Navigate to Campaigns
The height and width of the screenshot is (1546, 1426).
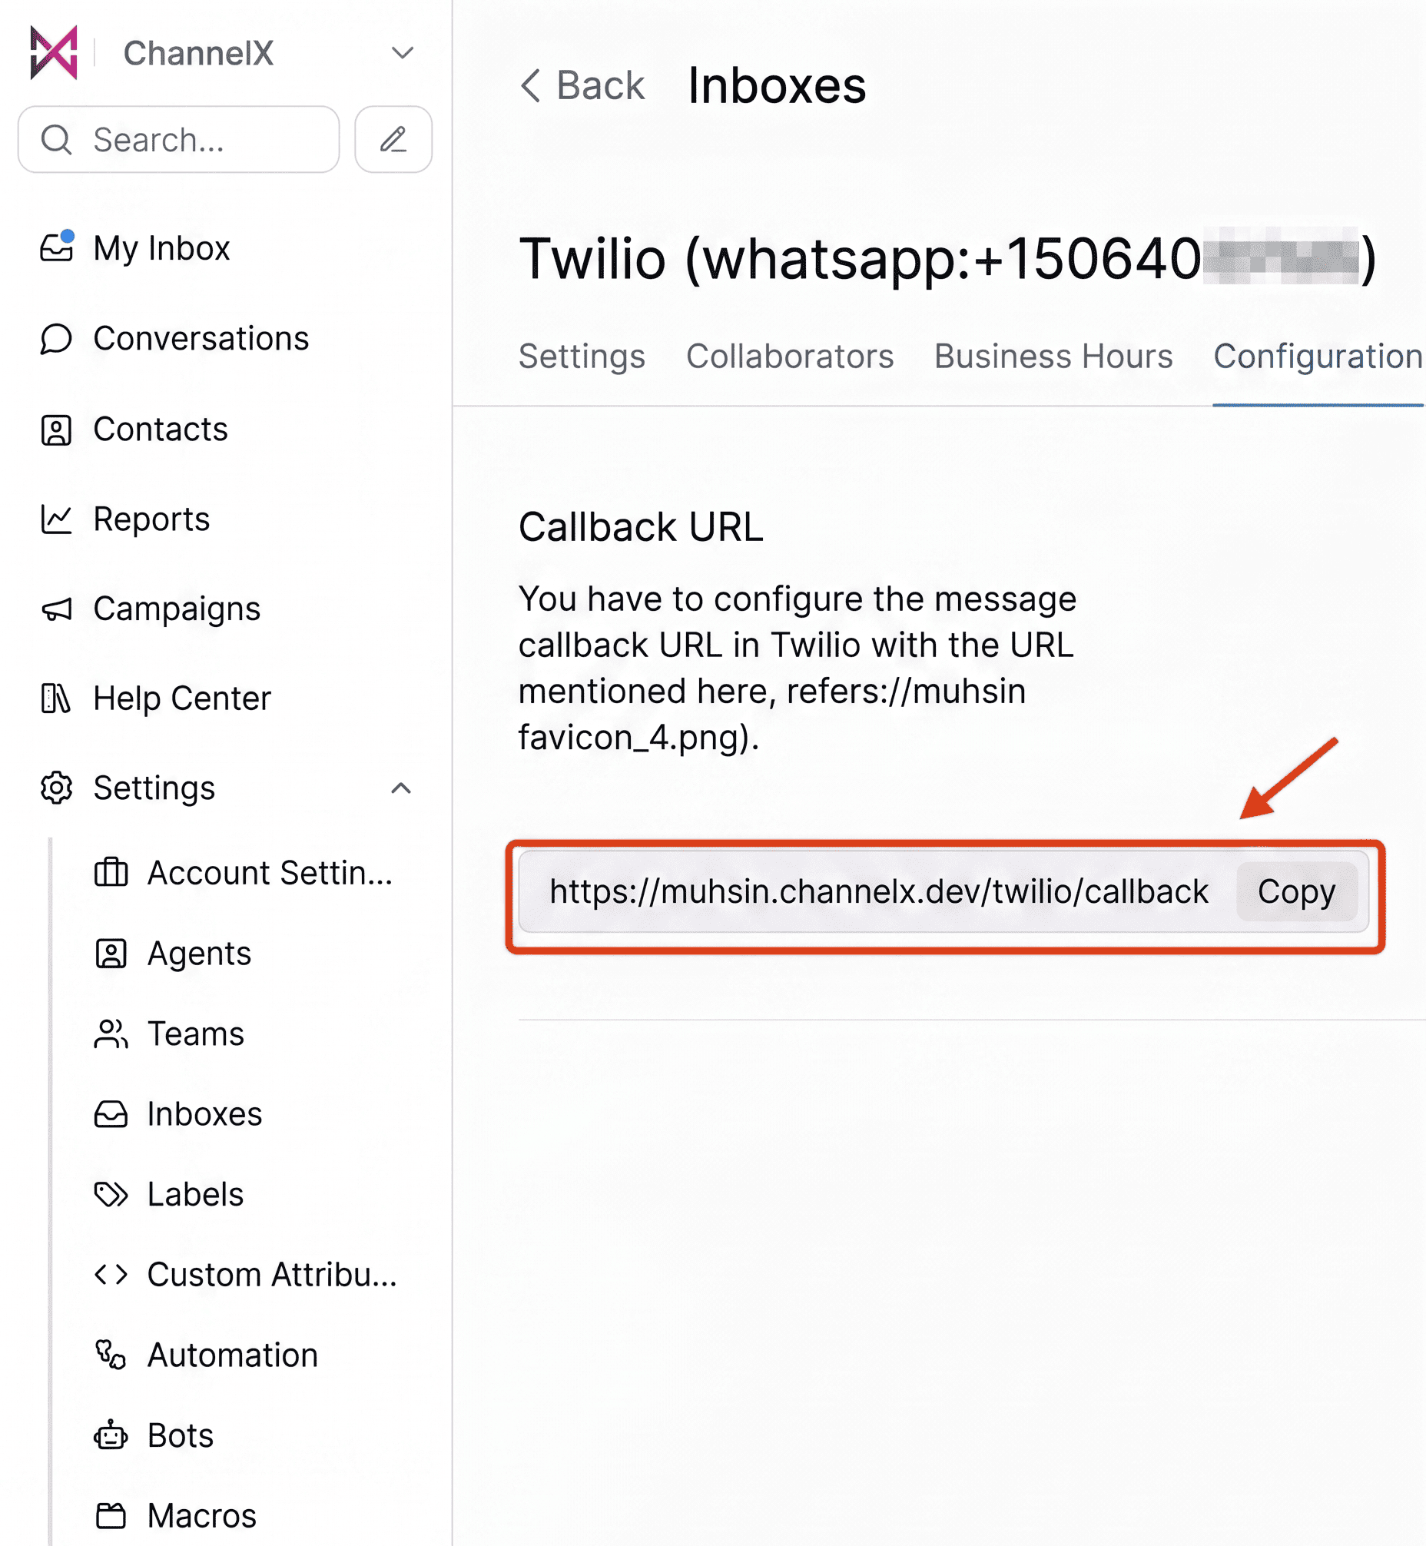tap(177, 609)
